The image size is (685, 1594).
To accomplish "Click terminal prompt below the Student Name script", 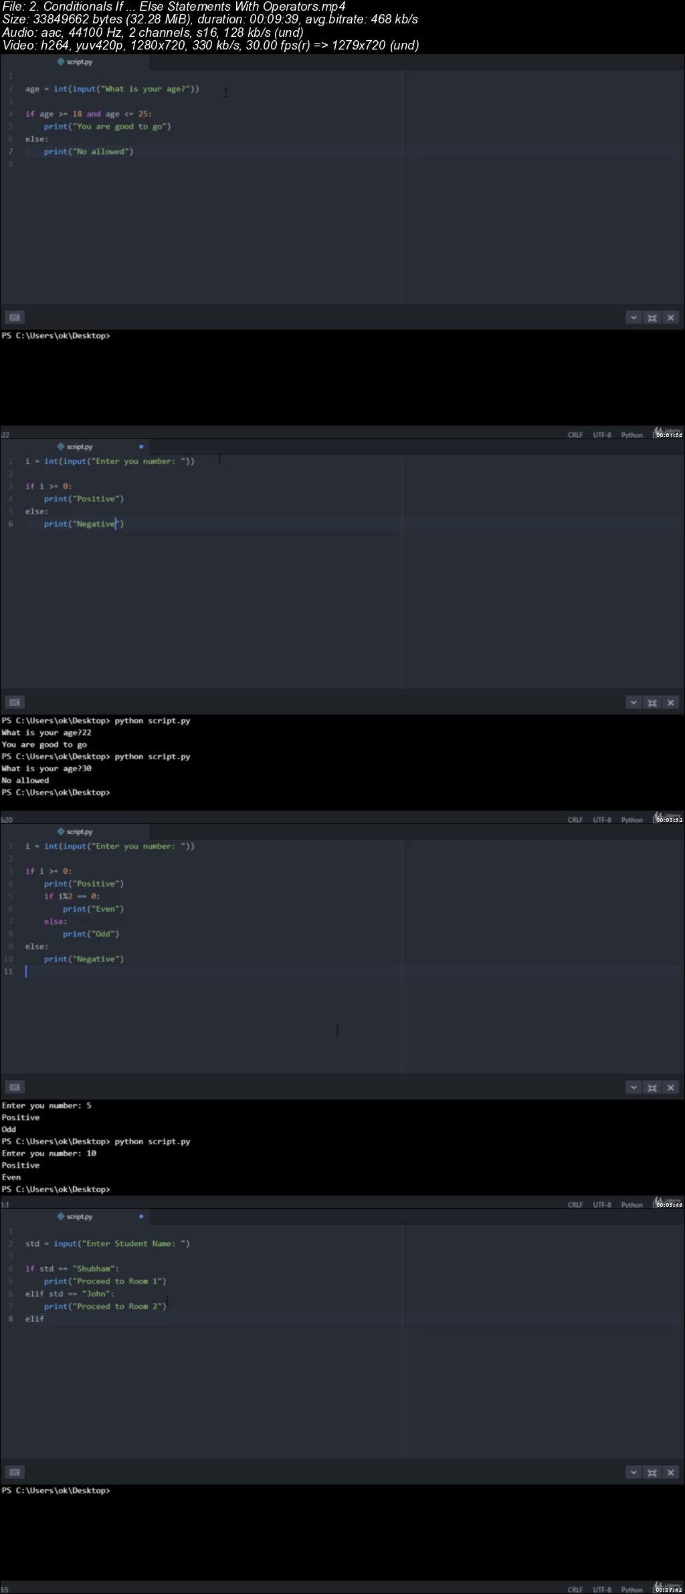I will tap(56, 1490).
